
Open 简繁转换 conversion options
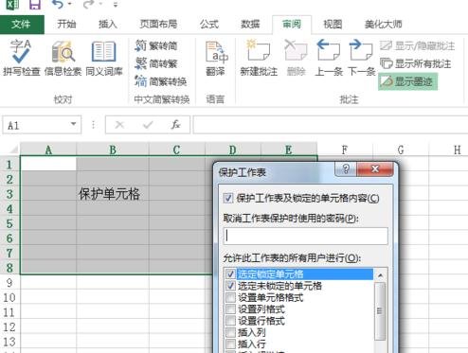(x=161, y=81)
